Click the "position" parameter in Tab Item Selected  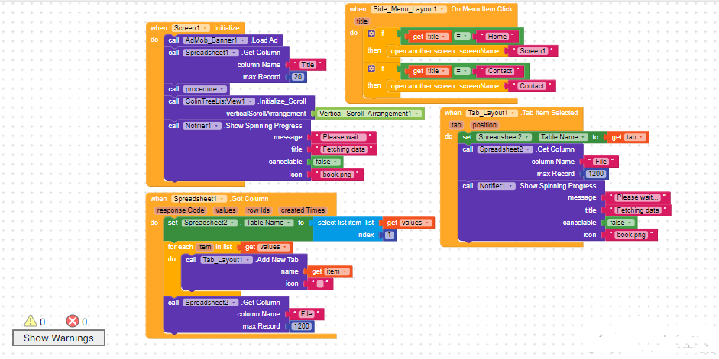pyautogui.click(x=484, y=125)
